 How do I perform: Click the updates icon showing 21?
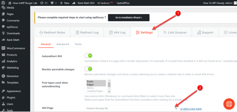[x=41, y=3]
